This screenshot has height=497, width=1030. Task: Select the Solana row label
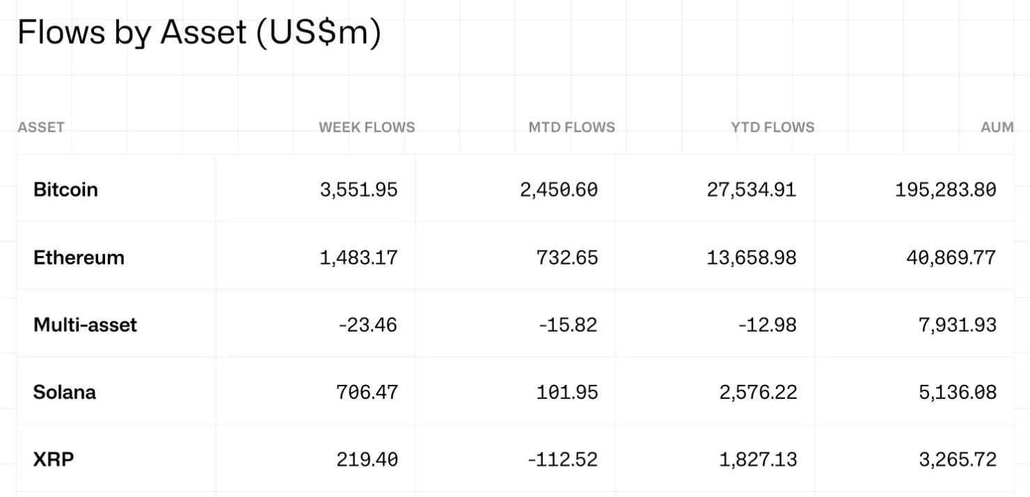point(65,393)
